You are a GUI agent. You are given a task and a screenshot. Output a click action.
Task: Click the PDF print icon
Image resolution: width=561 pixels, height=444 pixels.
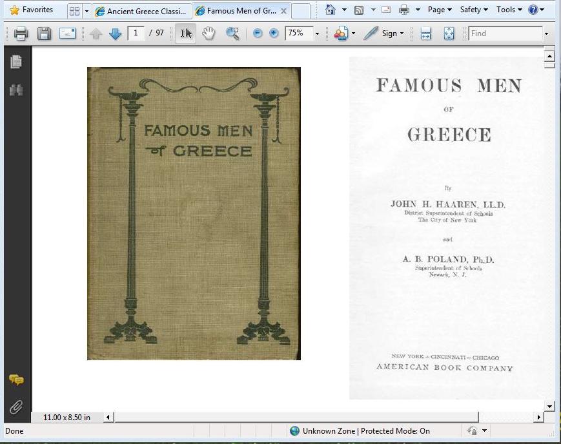[x=21, y=34]
